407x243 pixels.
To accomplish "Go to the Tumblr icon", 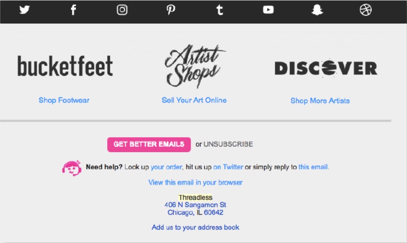I will (x=220, y=10).
